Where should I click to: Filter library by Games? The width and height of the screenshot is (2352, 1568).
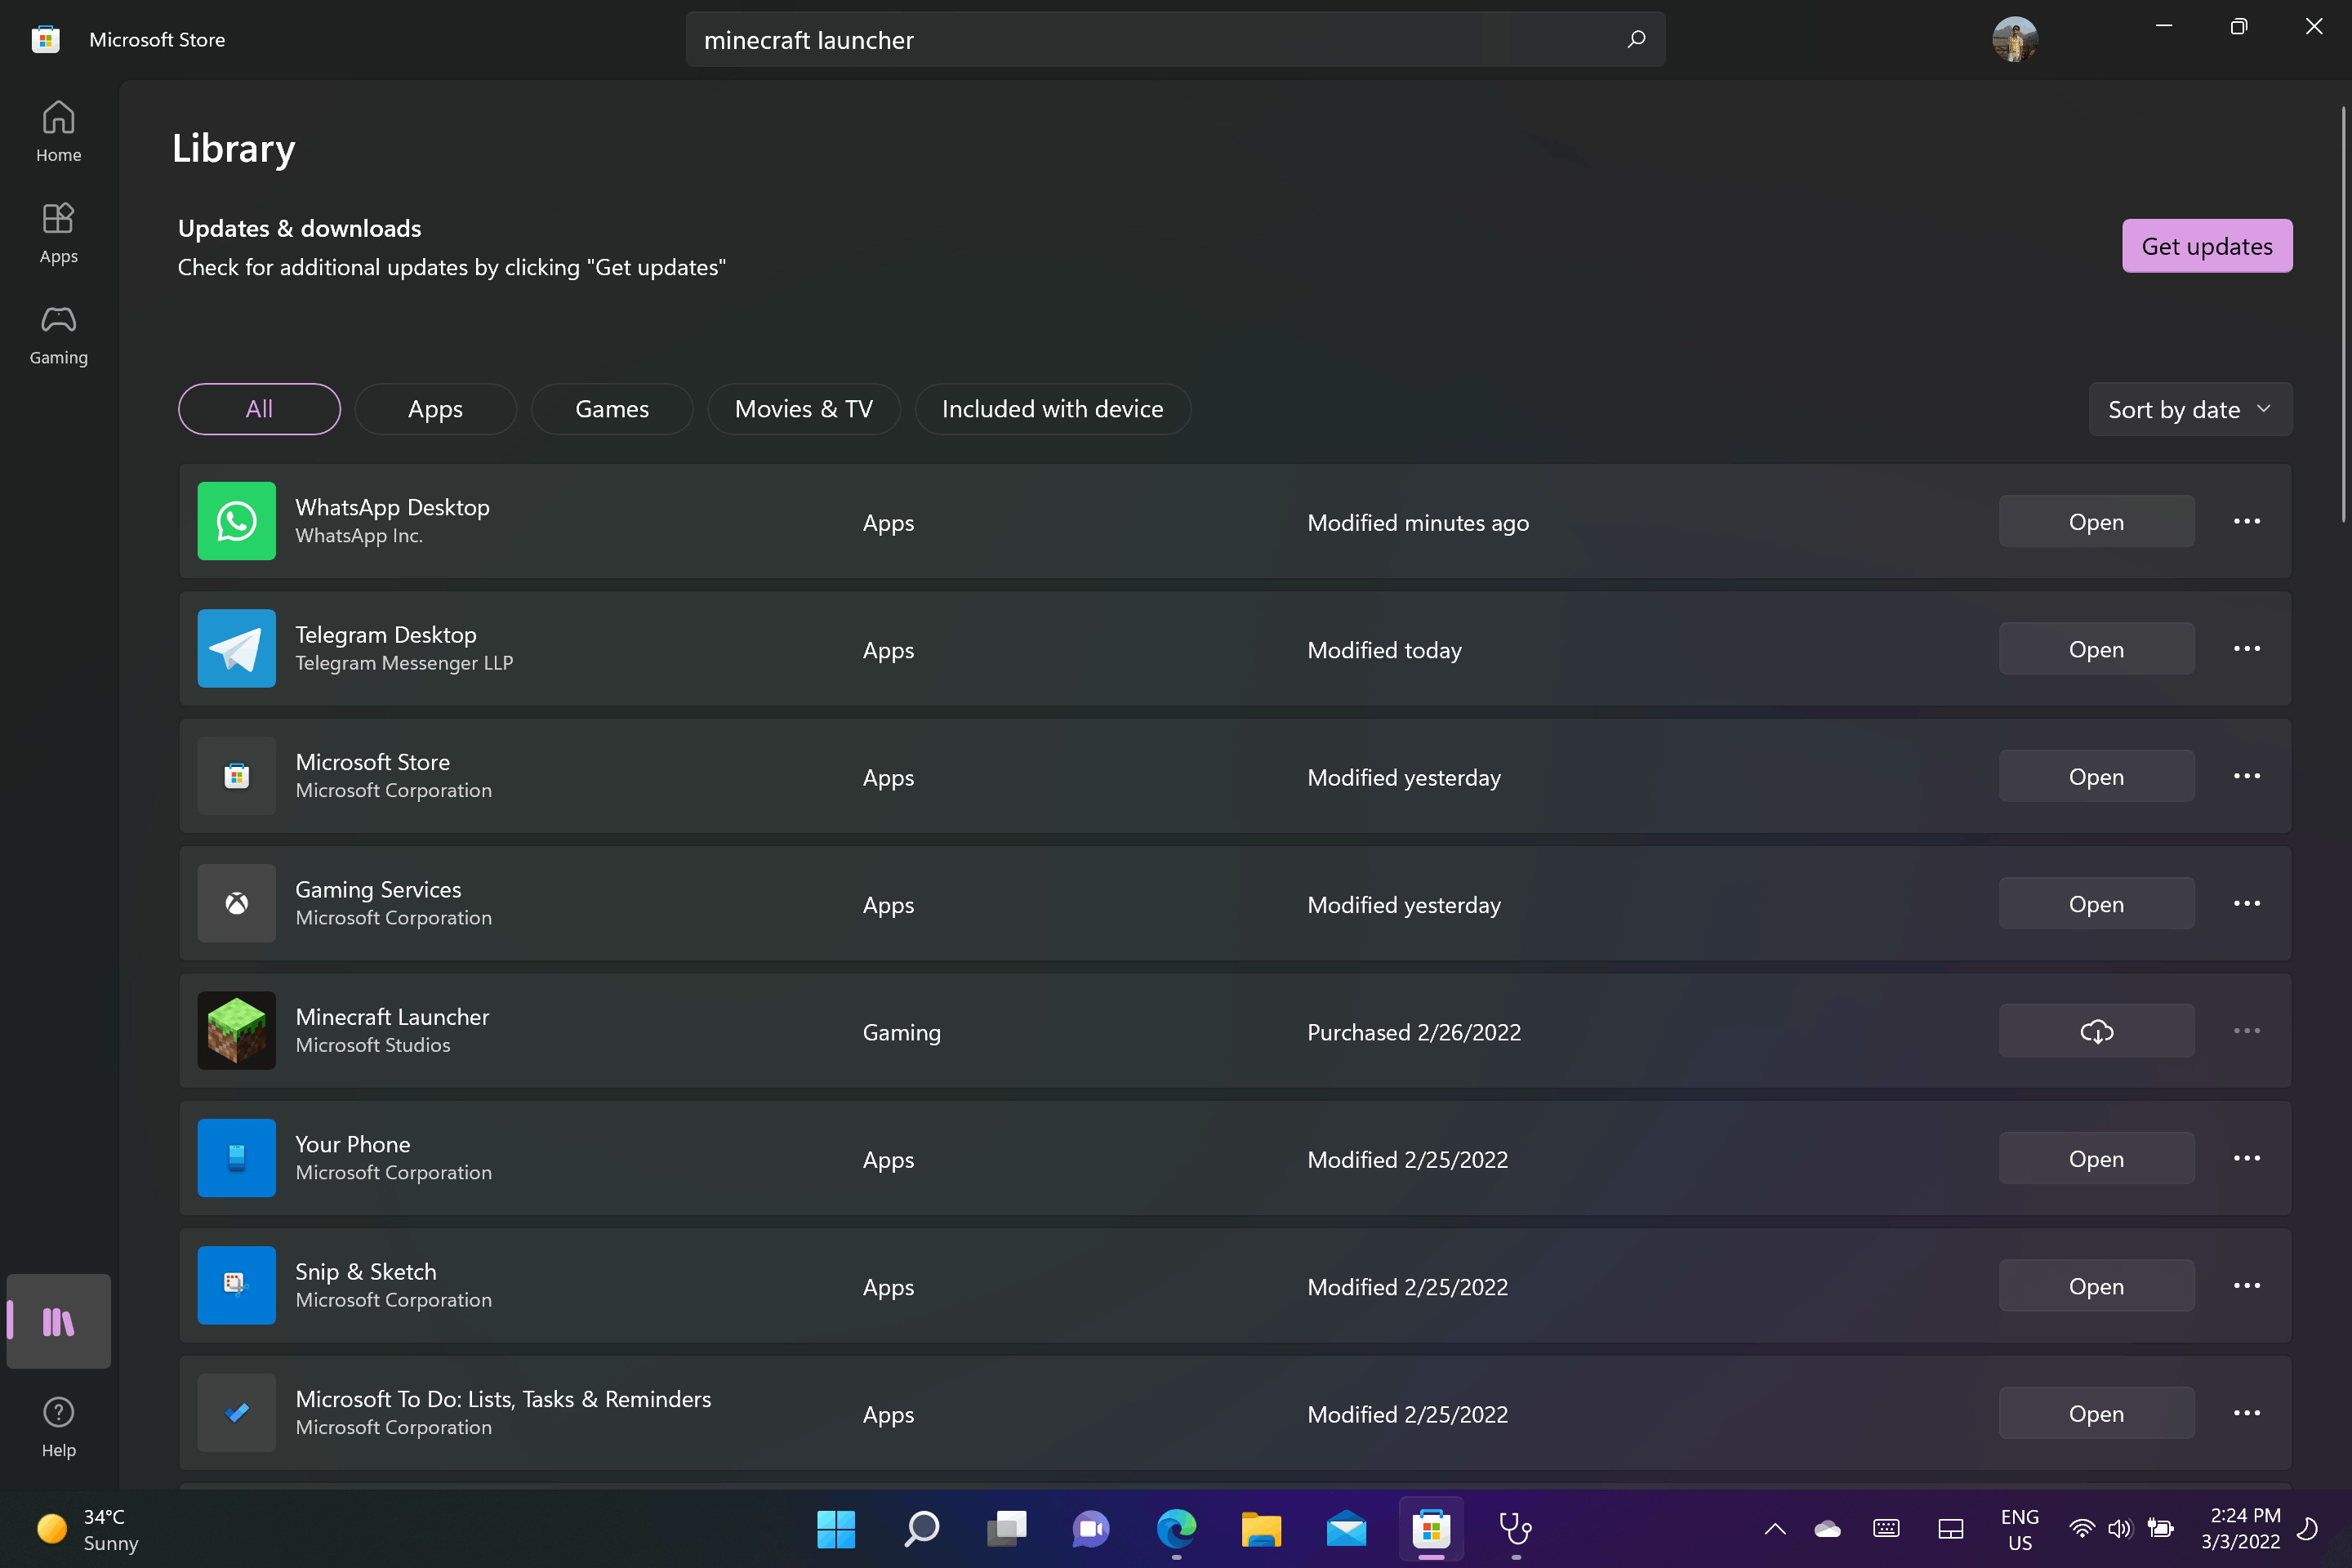pyautogui.click(x=611, y=408)
